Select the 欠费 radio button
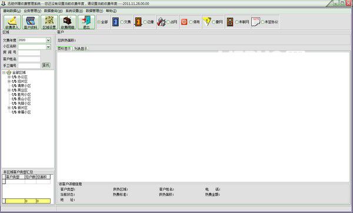Image resolution: width=353 pixels, height=213 pixels. (122, 22)
